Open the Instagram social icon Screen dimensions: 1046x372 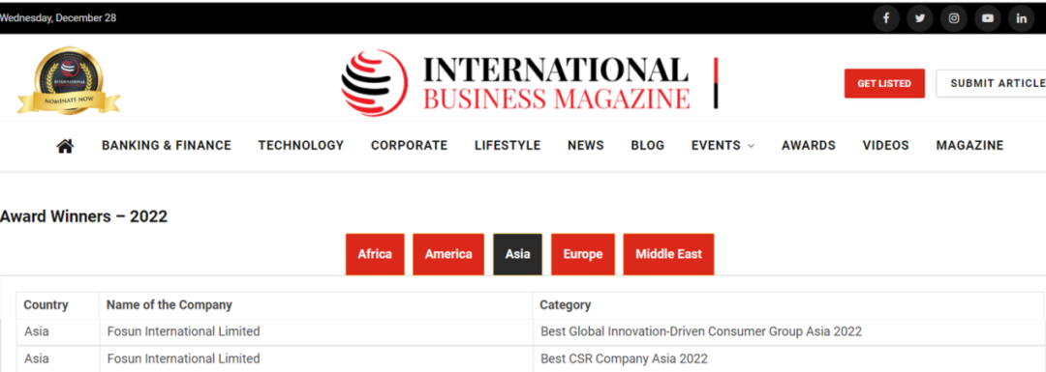coord(954,18)
